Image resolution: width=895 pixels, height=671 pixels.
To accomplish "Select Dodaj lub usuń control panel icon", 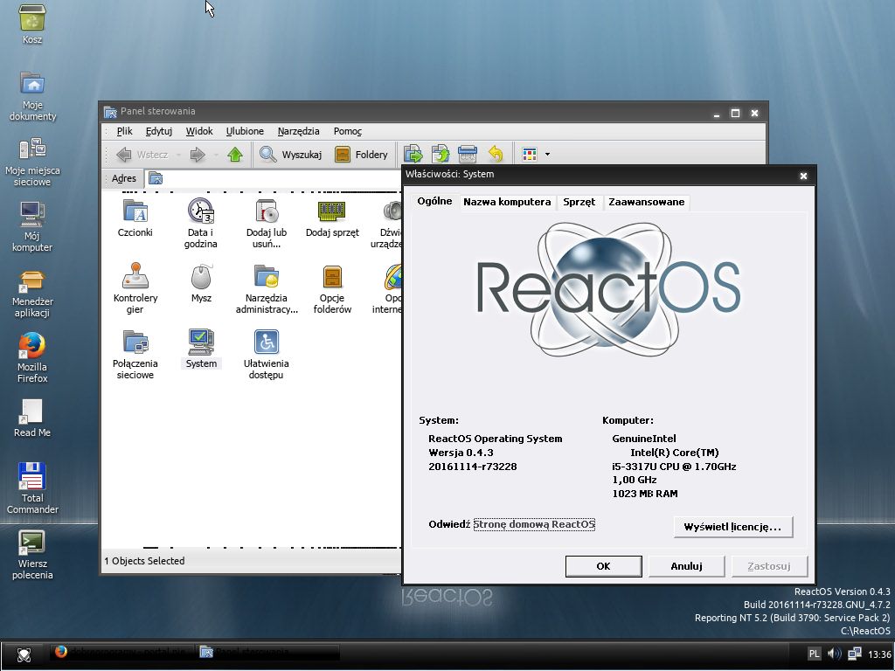I will coord(267,223).
